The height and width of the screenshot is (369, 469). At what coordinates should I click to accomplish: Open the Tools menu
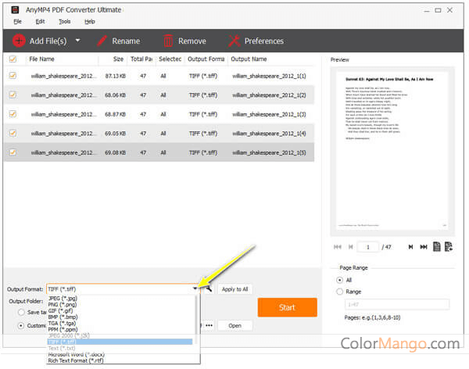pyautogui.click(x=42, y=21)
